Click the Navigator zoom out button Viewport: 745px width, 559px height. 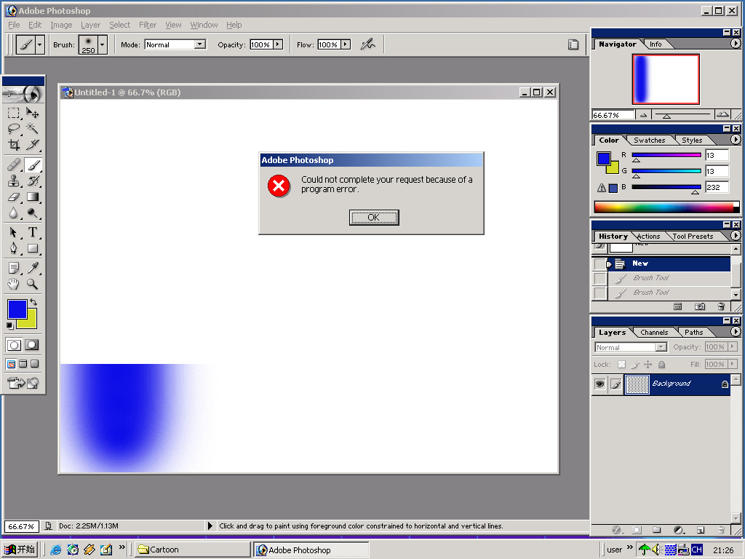pos(643,114)
